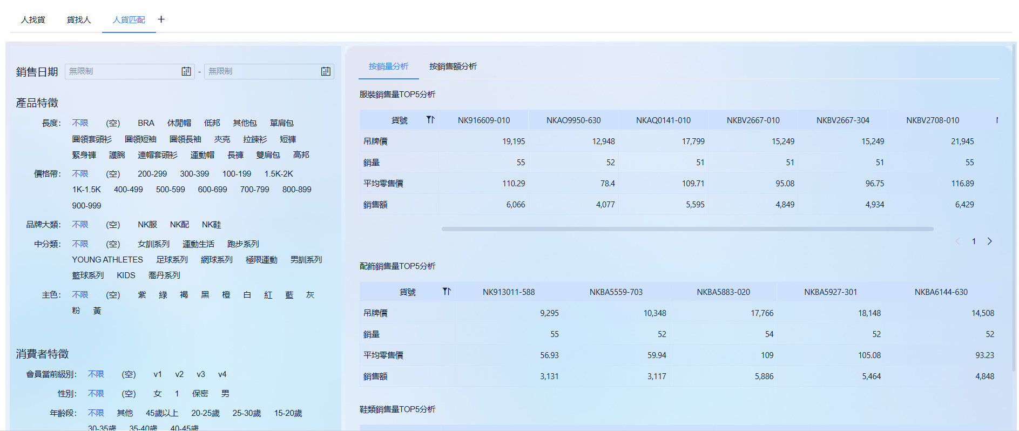
Task: Click 吊牌價 value 17,766 in accessories table
Action: (x=762, y=313)
